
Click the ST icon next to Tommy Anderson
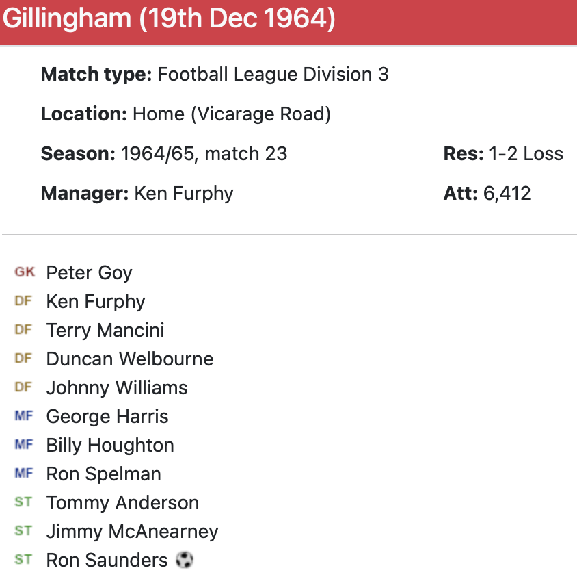(x=23, y=502)
